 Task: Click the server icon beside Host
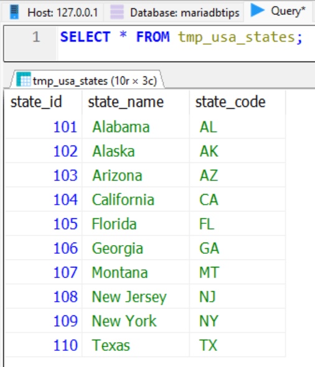14,12
